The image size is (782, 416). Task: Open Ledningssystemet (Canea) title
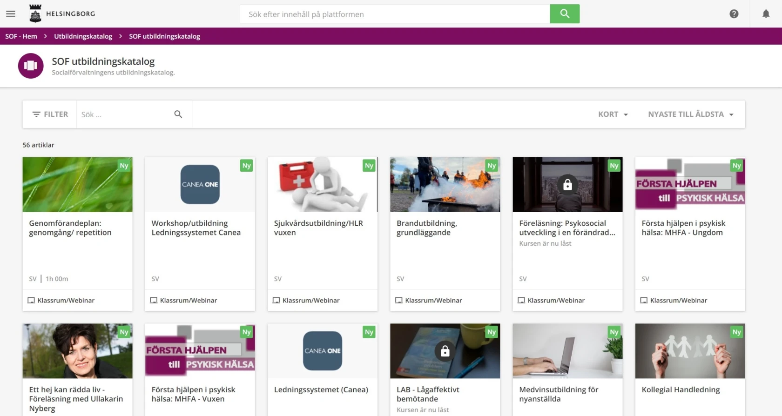pyautogui.click(x=321, y=389)
